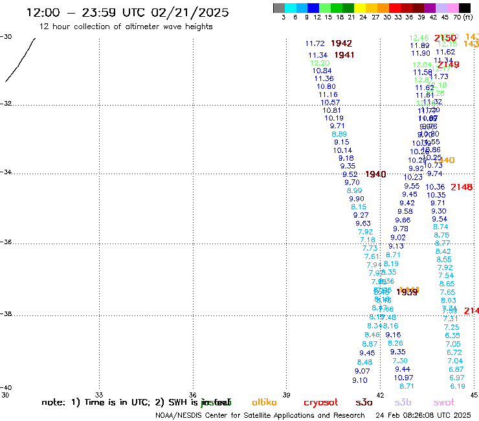479x421 pixels.
Task: Click the wave height value '10.14'
Action: pyautogui.click(x=342, y=150)
